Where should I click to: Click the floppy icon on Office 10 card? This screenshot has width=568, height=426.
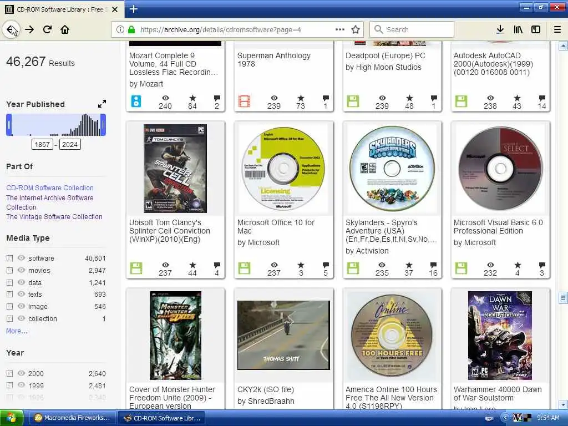245,268
